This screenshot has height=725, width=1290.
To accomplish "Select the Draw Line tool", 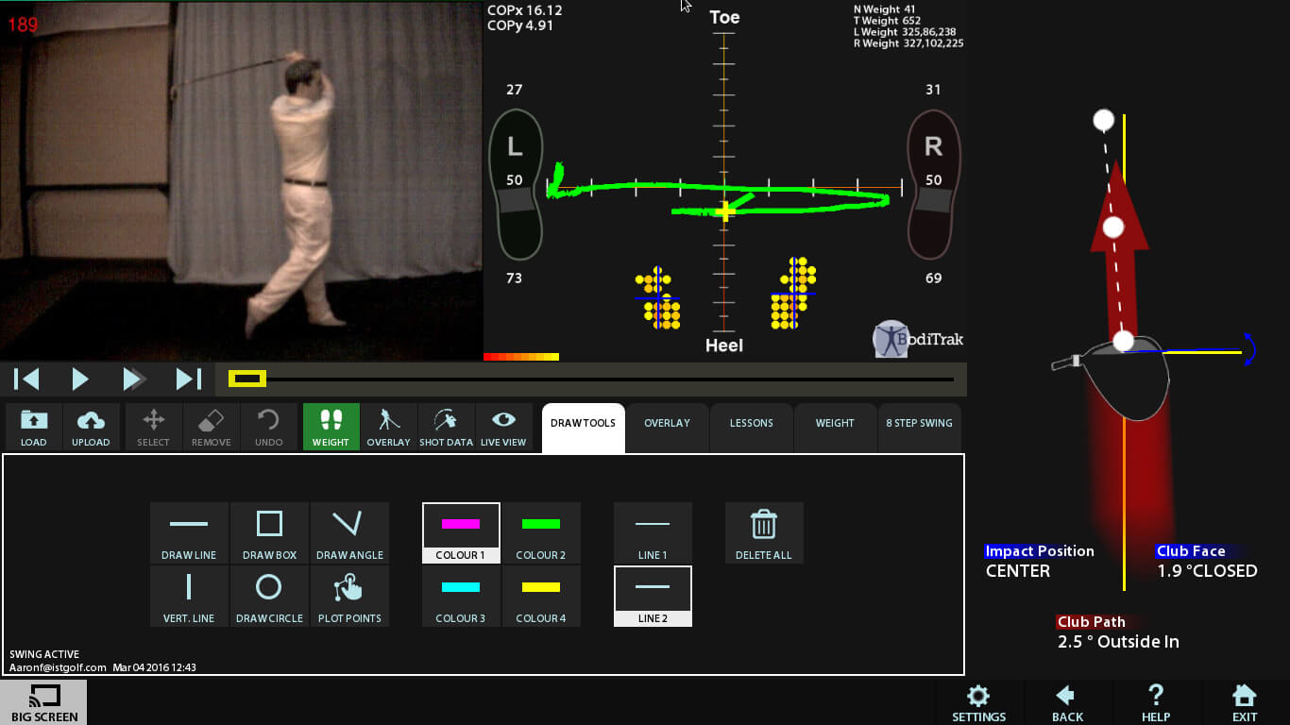I will [x=189, y=533].
